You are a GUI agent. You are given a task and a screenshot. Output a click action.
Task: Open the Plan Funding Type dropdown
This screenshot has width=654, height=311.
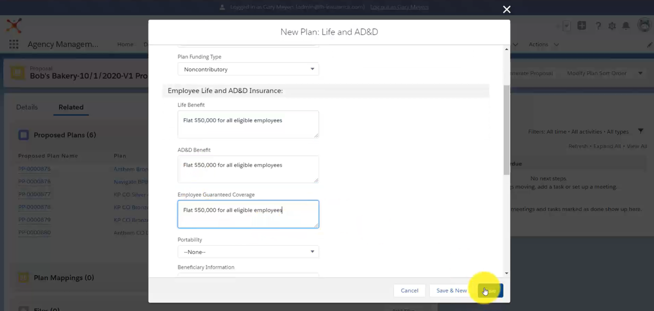248,69
